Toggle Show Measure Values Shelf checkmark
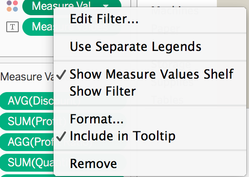249x177 pixels. tap(151, 74)
